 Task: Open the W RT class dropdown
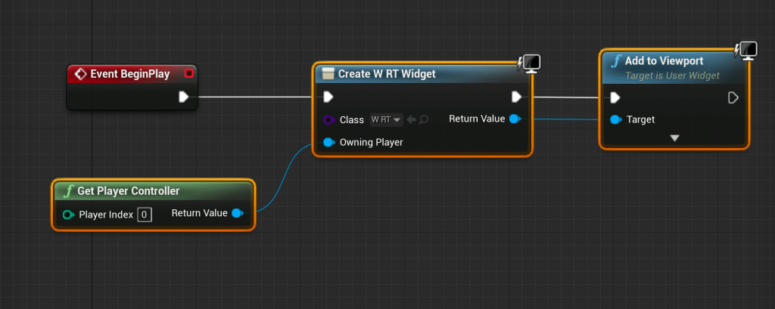click(386, 119)
